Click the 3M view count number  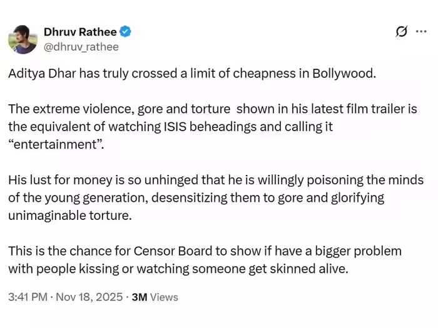click(x=139, y=297)
